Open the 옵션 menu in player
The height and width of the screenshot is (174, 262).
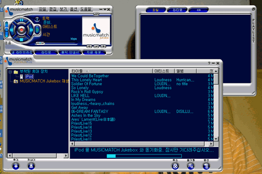click(x=74, y=9)
